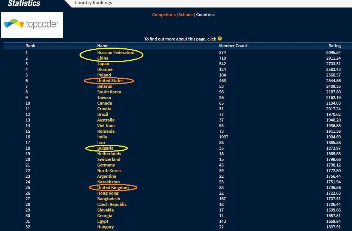Click rating value 1873.97

coord(333,148)
